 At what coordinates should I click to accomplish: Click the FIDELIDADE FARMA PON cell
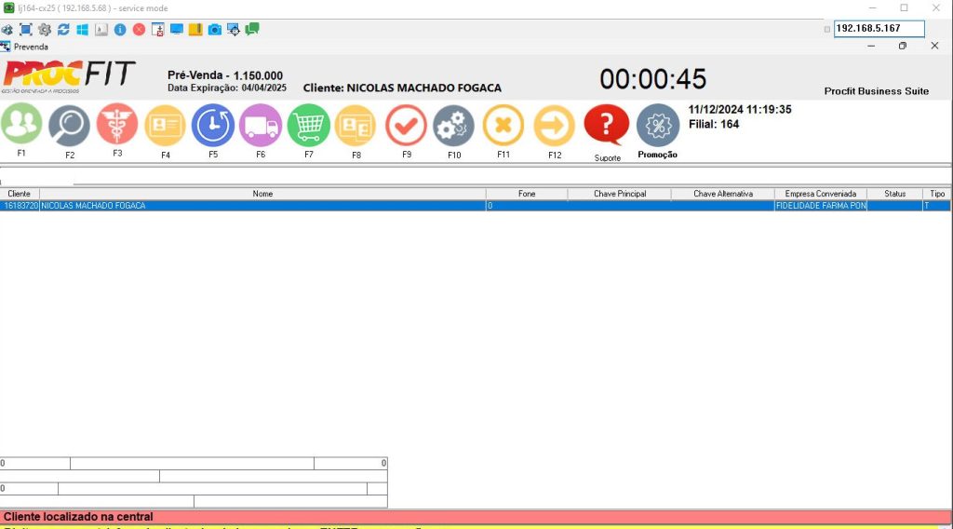821,206
